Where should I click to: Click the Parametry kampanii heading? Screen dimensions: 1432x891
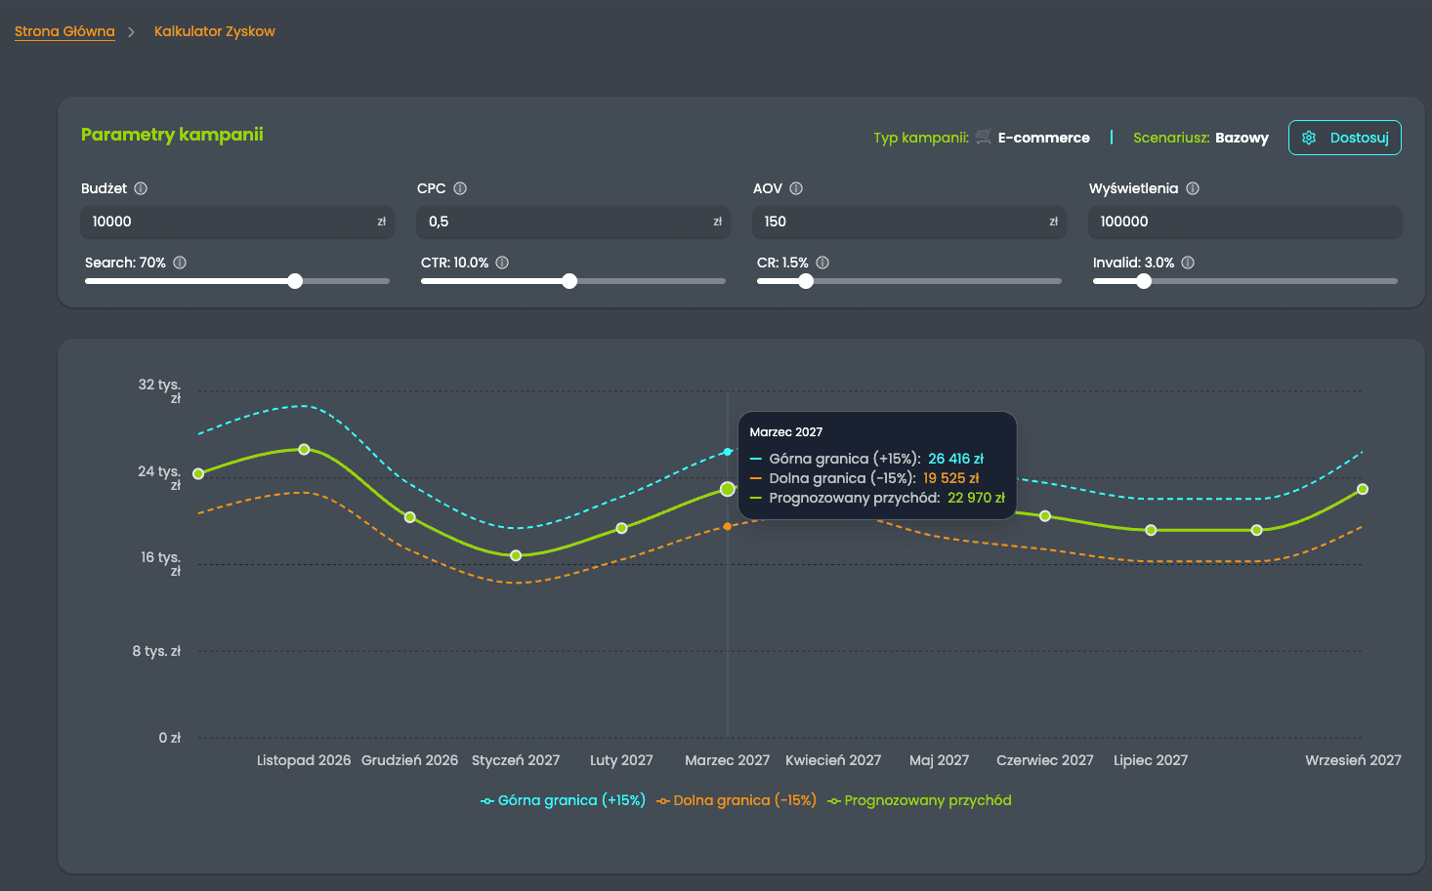[x=172, y=135]
